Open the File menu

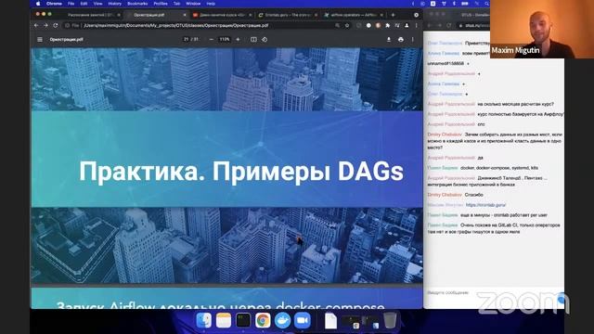coord(71,4)
